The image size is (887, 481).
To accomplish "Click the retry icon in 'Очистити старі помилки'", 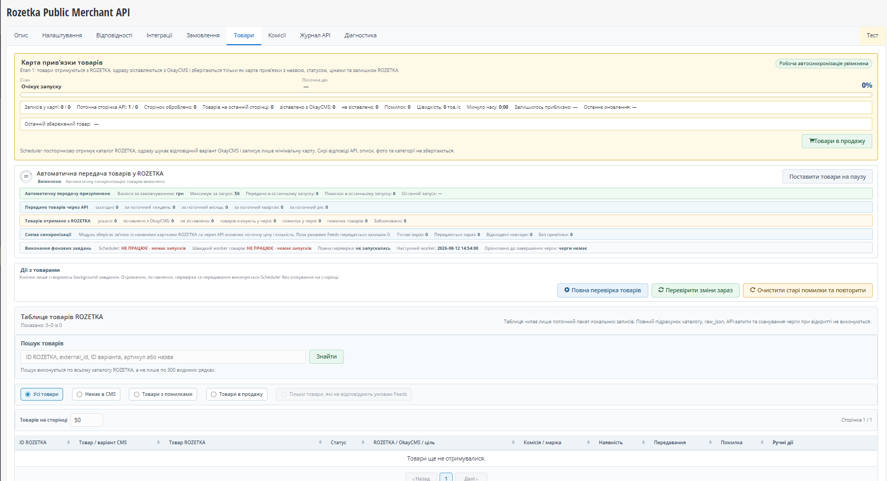I will (x=752, y=290).
